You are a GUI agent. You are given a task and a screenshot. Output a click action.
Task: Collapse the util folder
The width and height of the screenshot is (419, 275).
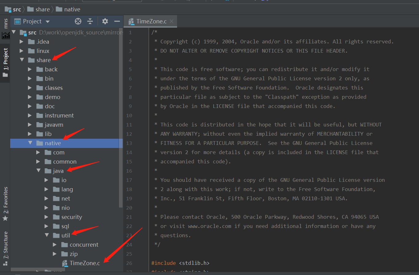pyautogui.click(x=47, y=235)
